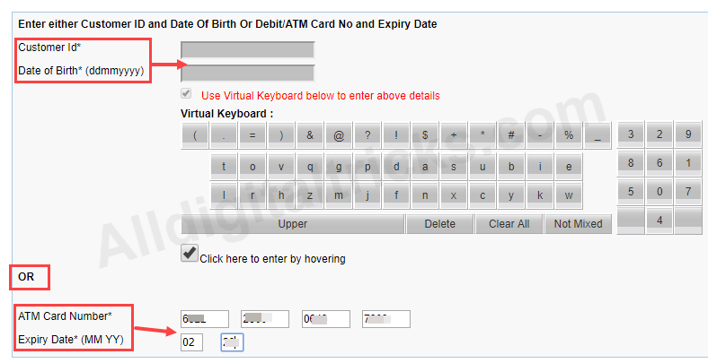708x363 pixels.
Task: Tap the ampersand key
Action: [x=310, y=134]
